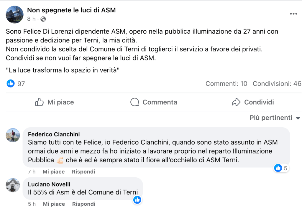Click the share arrow Condividi icon
Image resolution: width=302 pixels, height=208 pixels.
[x=236, y=102]
